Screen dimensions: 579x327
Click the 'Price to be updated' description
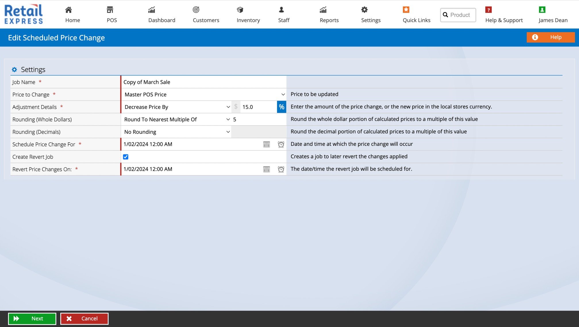(x=314, y=94)
